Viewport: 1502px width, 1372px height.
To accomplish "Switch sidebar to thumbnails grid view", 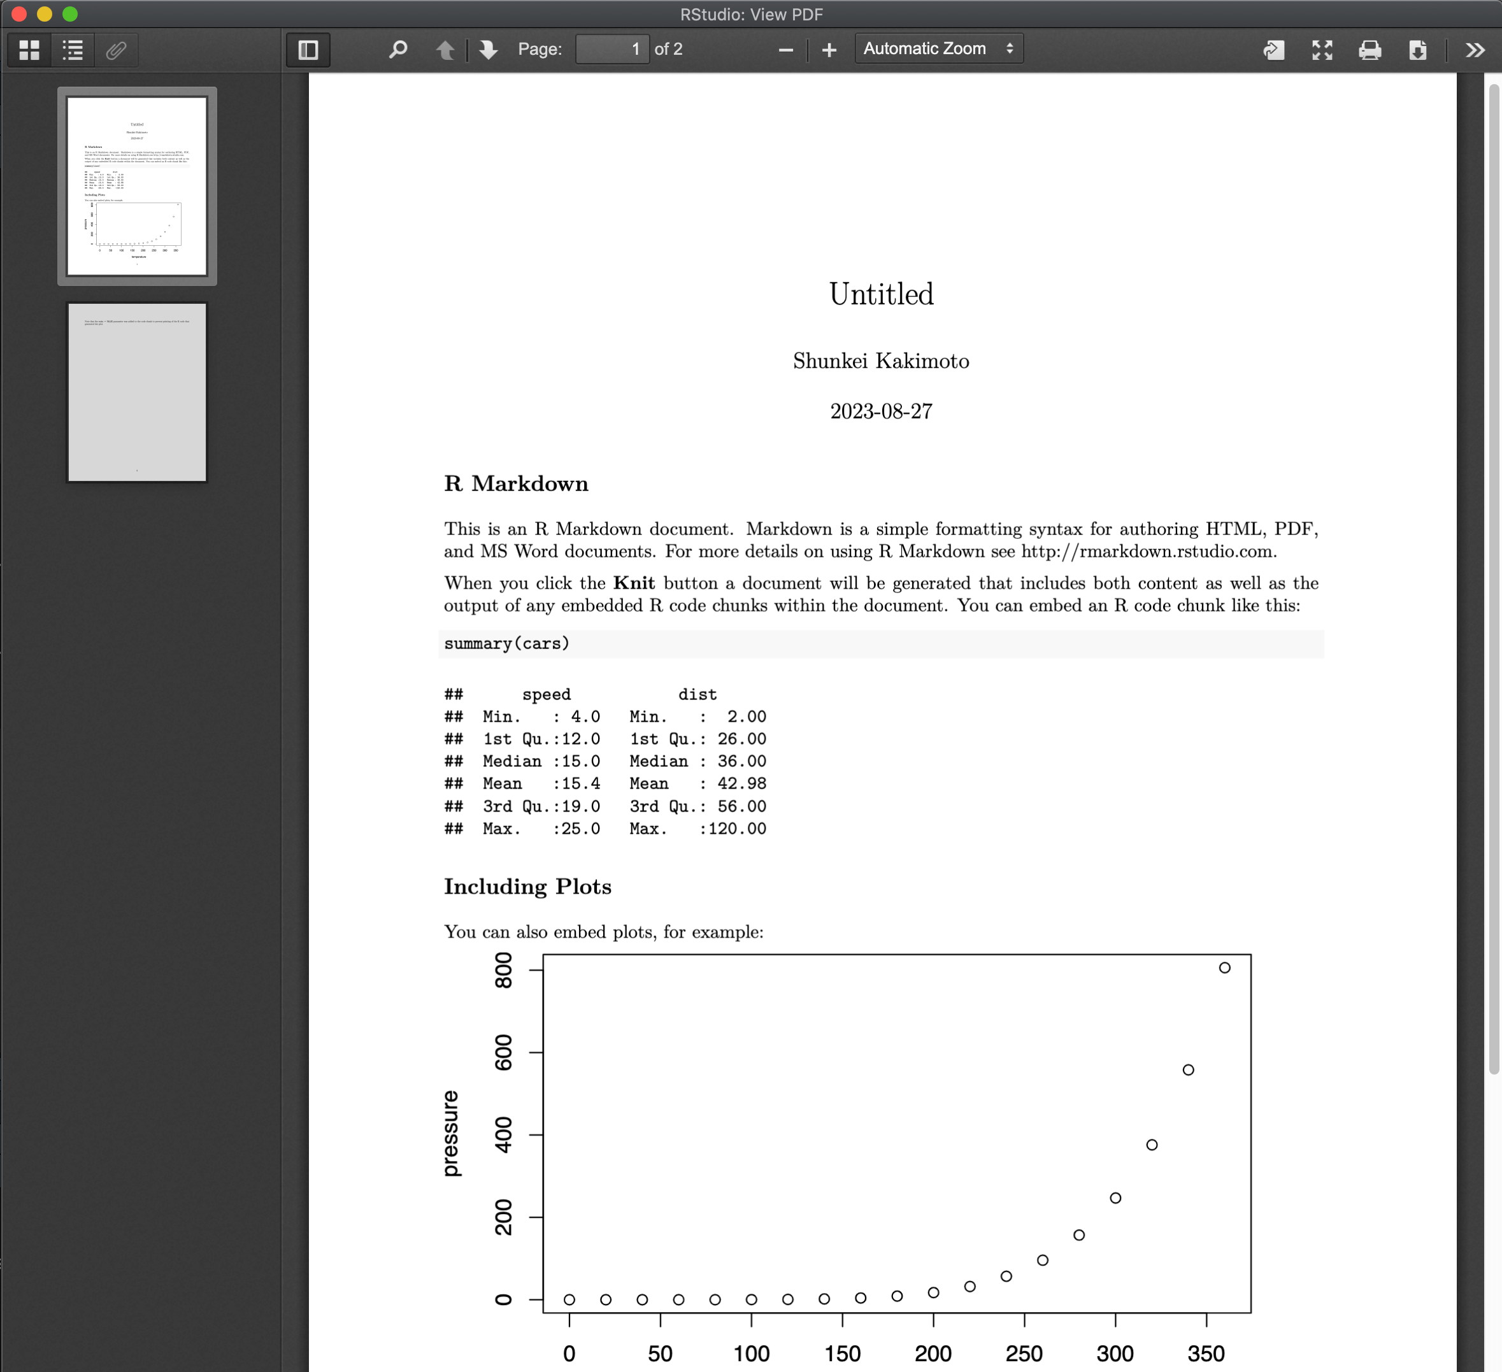I will tap(29, 50).
